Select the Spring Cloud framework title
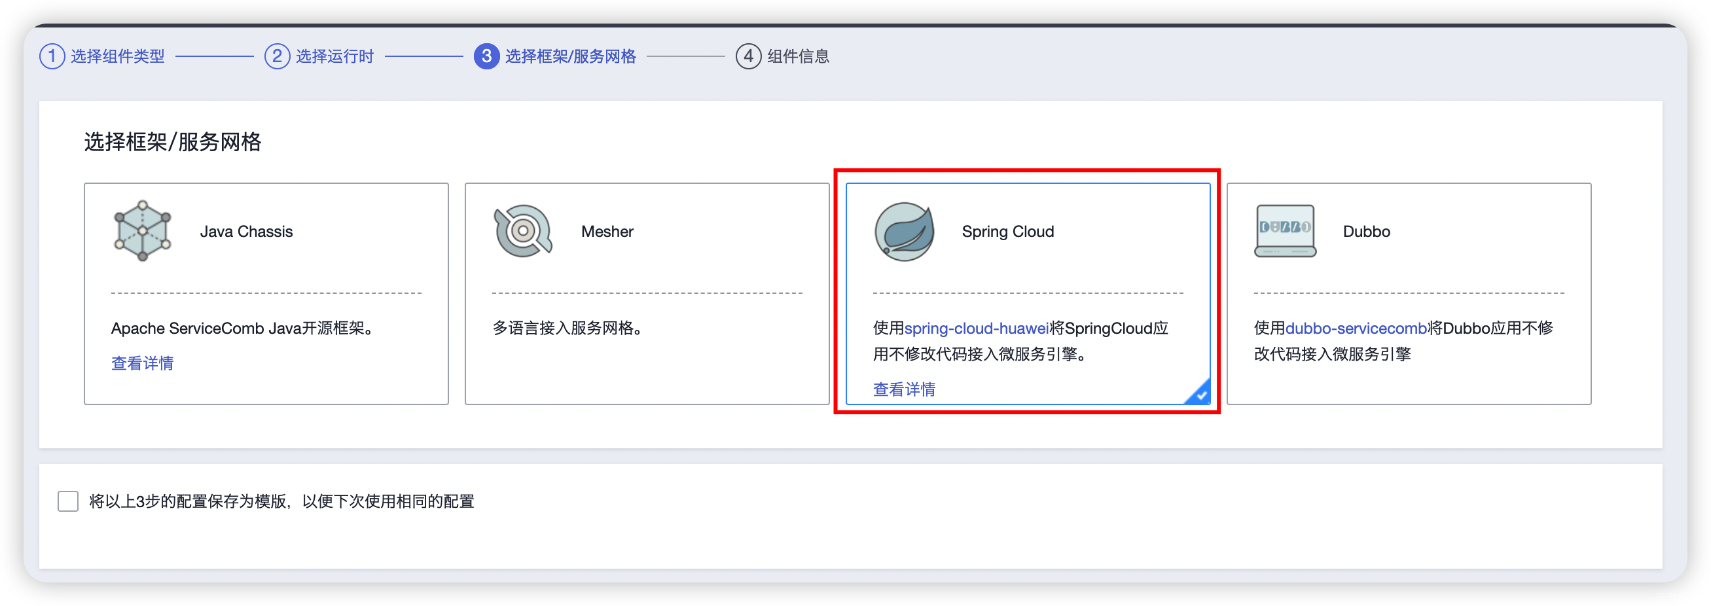 pyautogui.click(x=1007, y=232)
